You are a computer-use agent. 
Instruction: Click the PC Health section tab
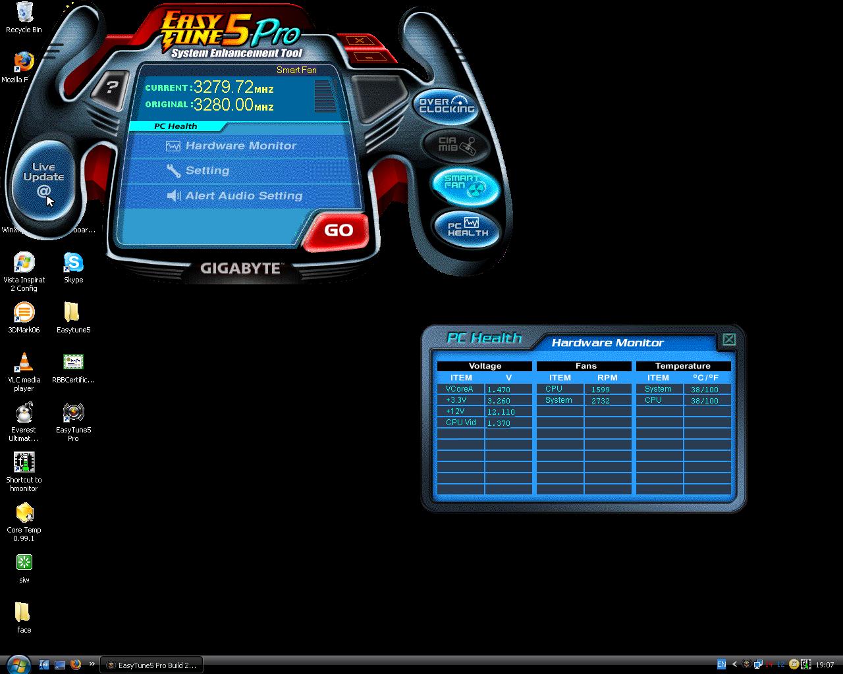[x=176, y=126]
